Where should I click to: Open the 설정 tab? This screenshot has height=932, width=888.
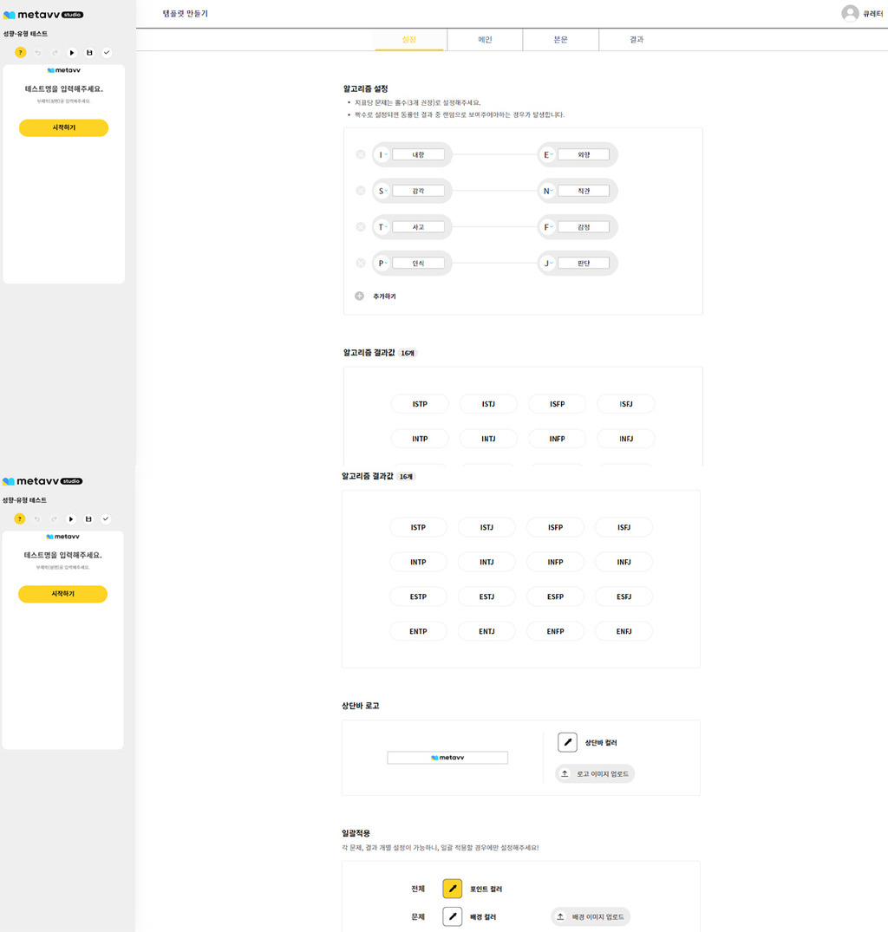tap(409, 40)
